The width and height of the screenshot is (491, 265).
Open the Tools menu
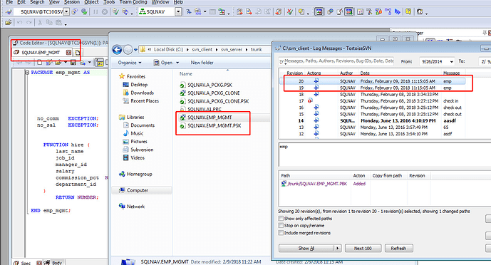point(109,2)
